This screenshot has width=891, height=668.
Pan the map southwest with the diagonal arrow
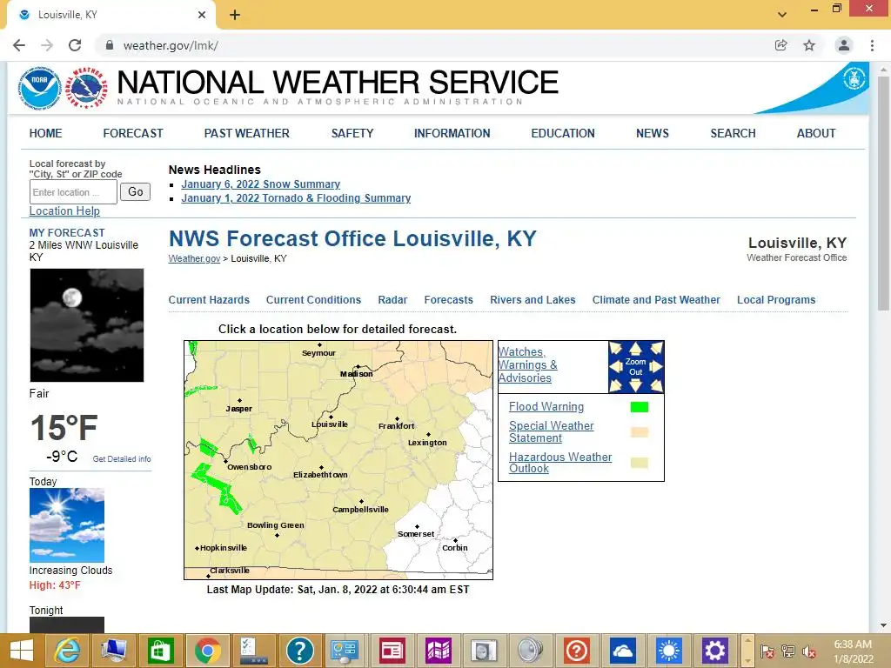(615, 386)
